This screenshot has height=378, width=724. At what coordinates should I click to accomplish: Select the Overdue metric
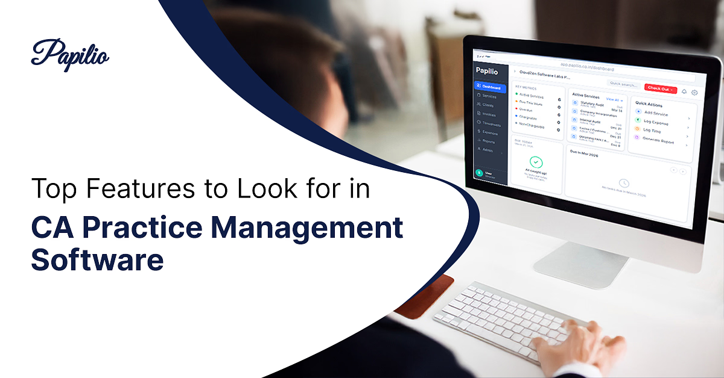point(538,111)
